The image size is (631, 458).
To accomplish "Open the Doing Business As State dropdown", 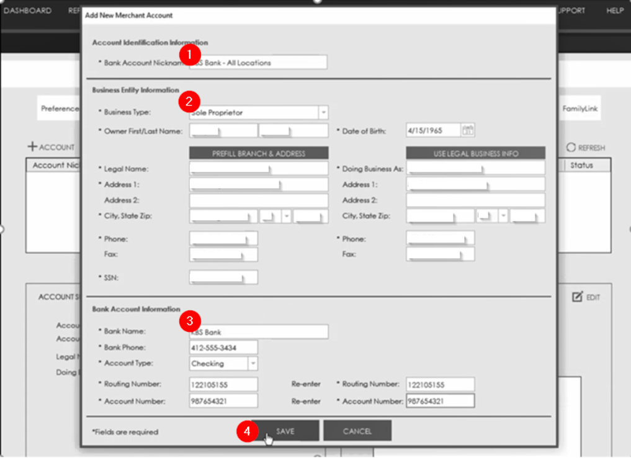I will [x=503, y=216].
